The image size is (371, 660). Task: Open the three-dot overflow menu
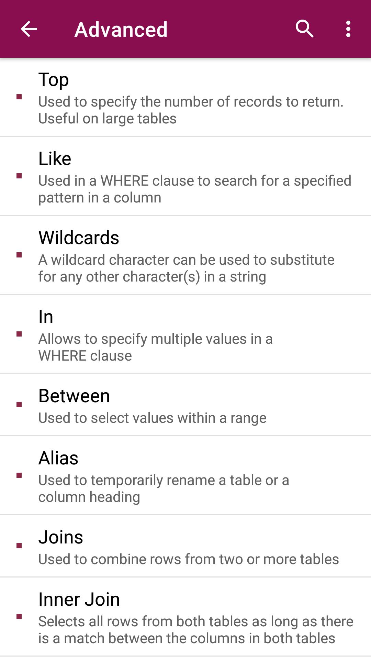click(348, 29)
